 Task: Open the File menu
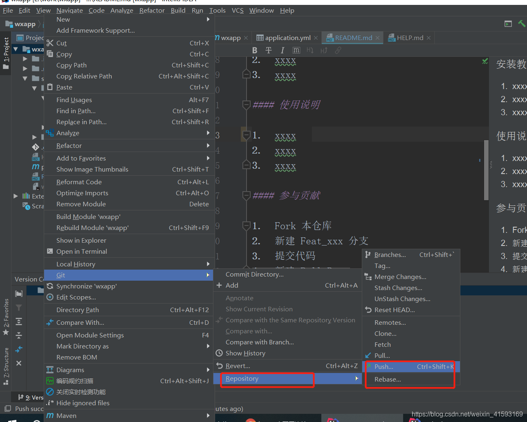tap(8, 10)
